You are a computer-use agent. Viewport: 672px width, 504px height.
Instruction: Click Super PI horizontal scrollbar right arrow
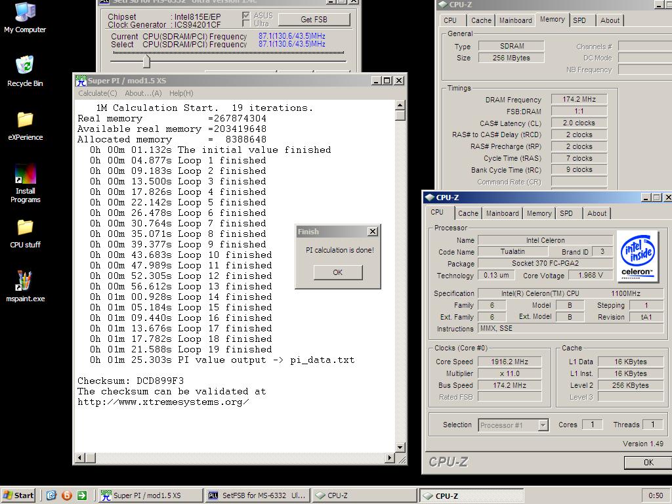click(x=390, y=458)
